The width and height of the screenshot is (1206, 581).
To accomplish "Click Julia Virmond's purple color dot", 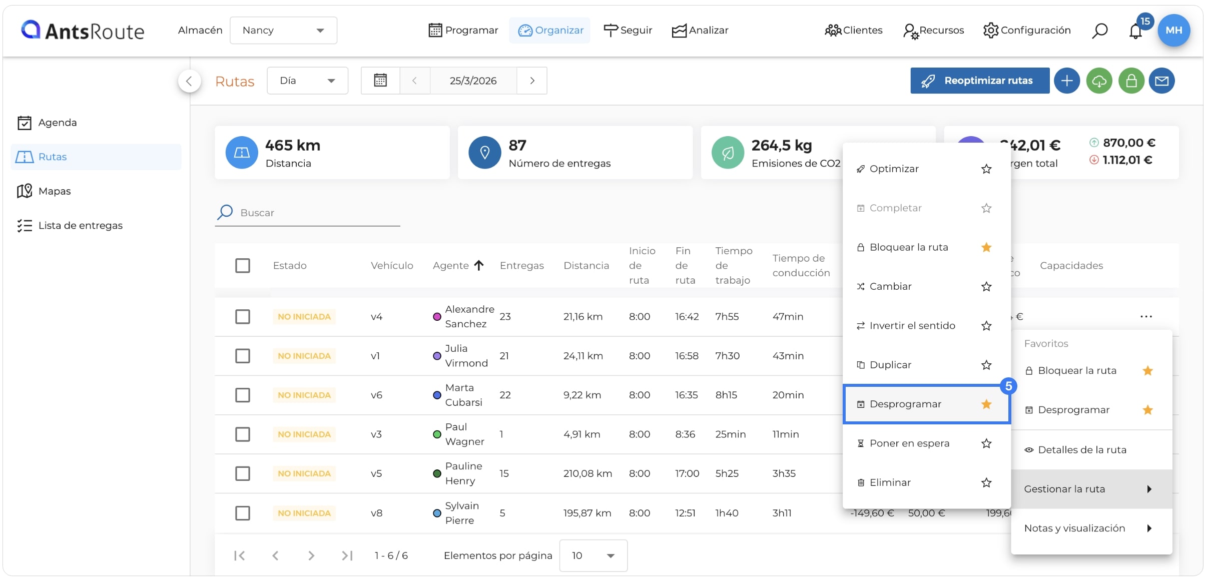I will (436, 356).
